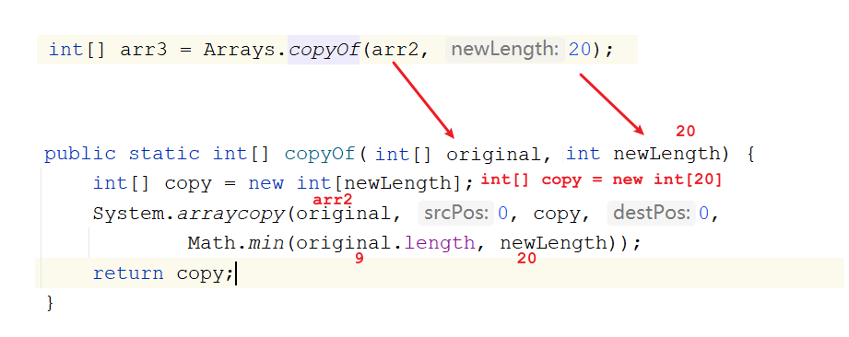Click the System class name
This screenshot has width=849, height=337.
pyautogui.click(x=128, y=214)
